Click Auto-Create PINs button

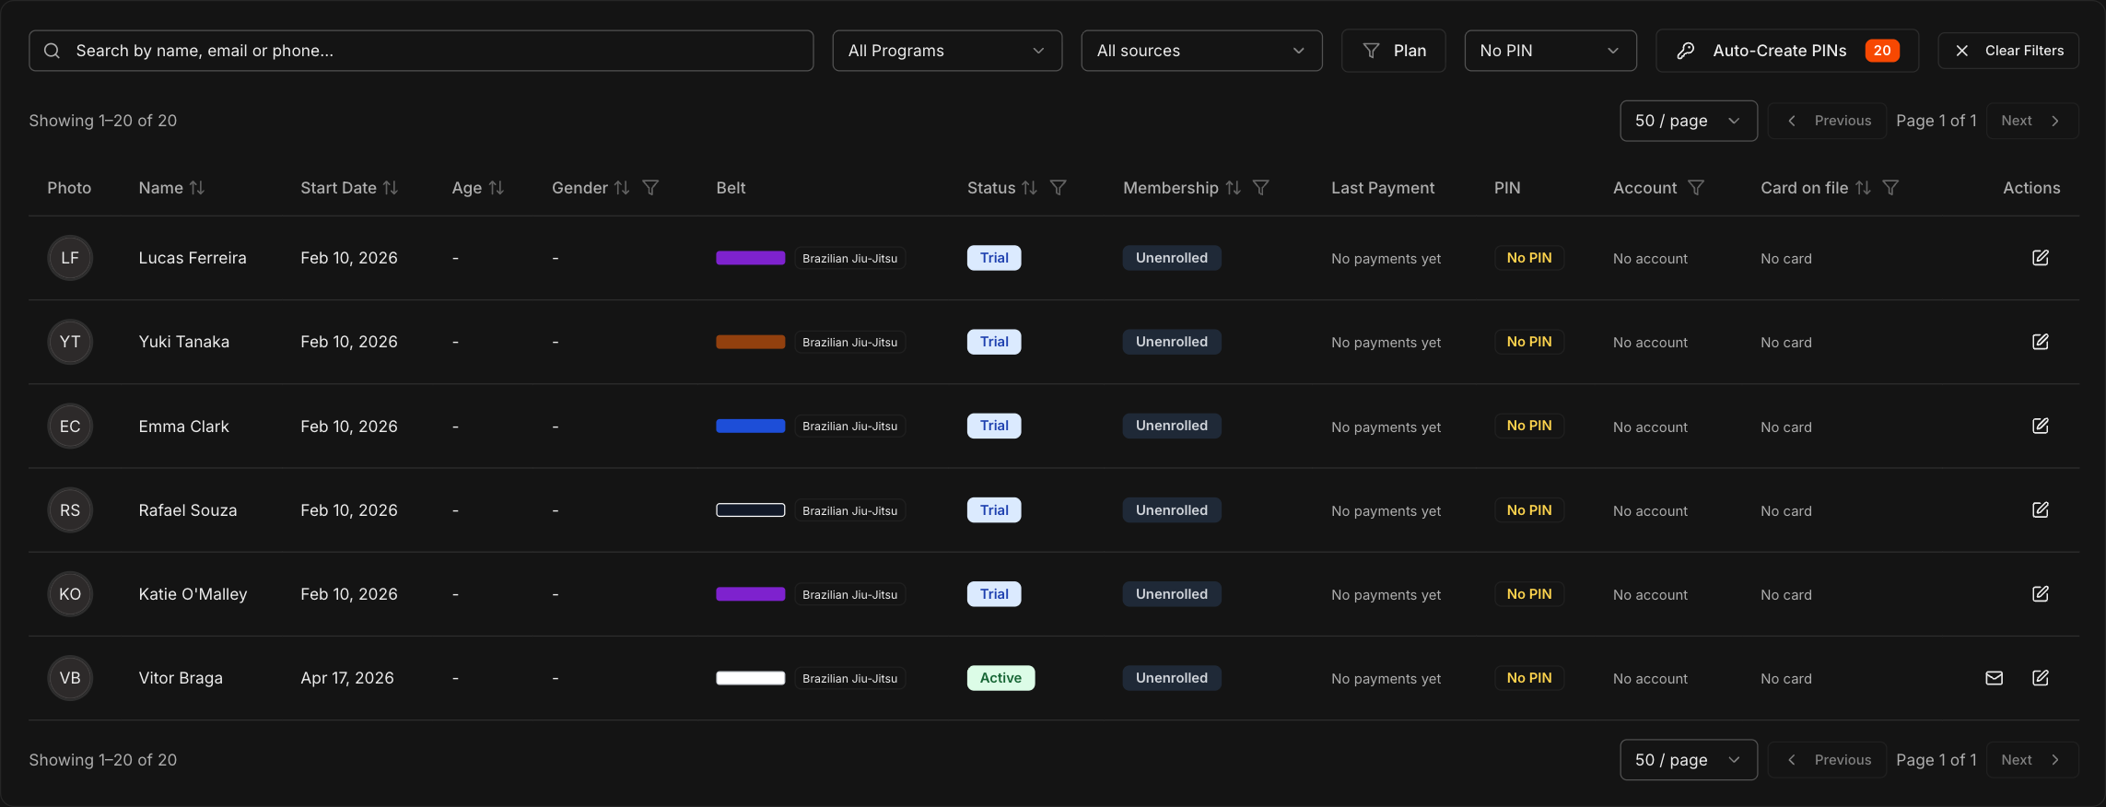pyautogui.click(x=1787, y=51)
